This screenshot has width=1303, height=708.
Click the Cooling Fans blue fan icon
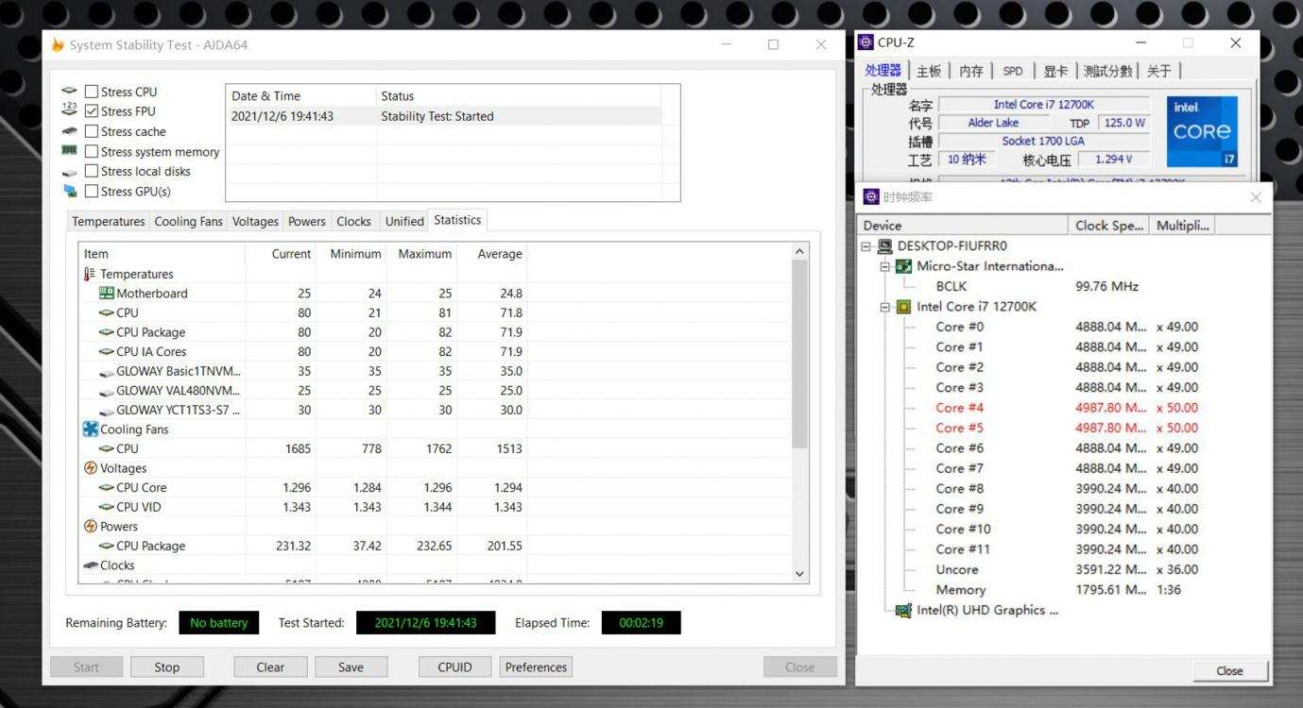pos(91,430)
